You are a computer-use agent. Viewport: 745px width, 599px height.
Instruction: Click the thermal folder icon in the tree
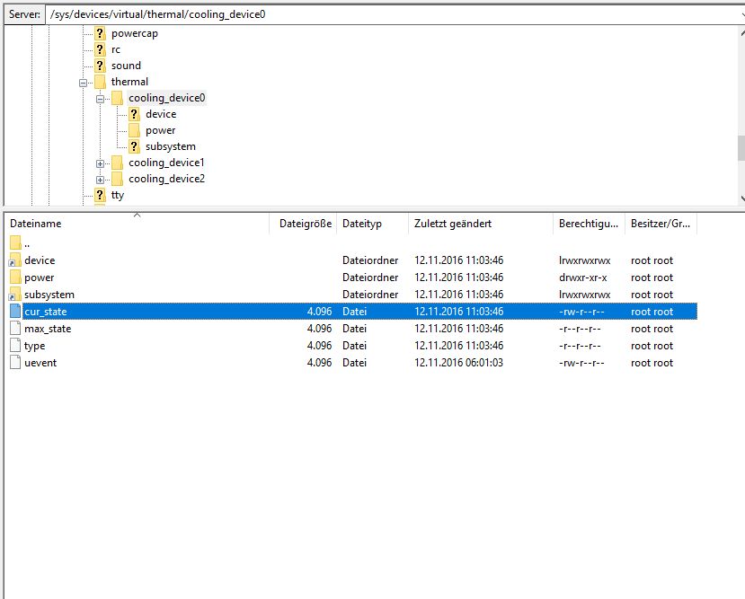pyautogui.click(x=100, y=82)
